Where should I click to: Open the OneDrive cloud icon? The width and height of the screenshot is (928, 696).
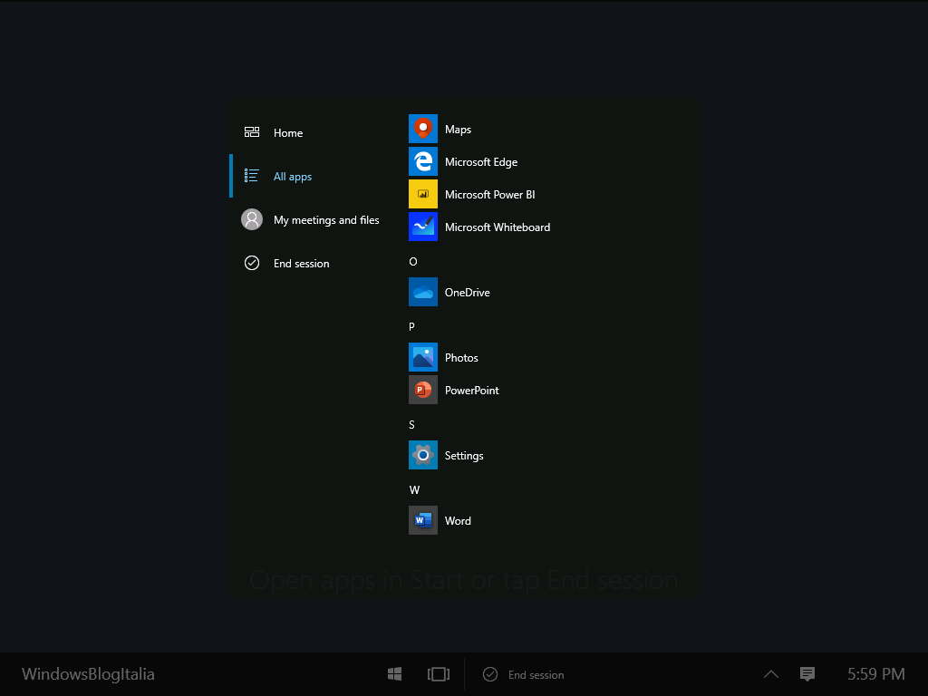tap(422, 292)
